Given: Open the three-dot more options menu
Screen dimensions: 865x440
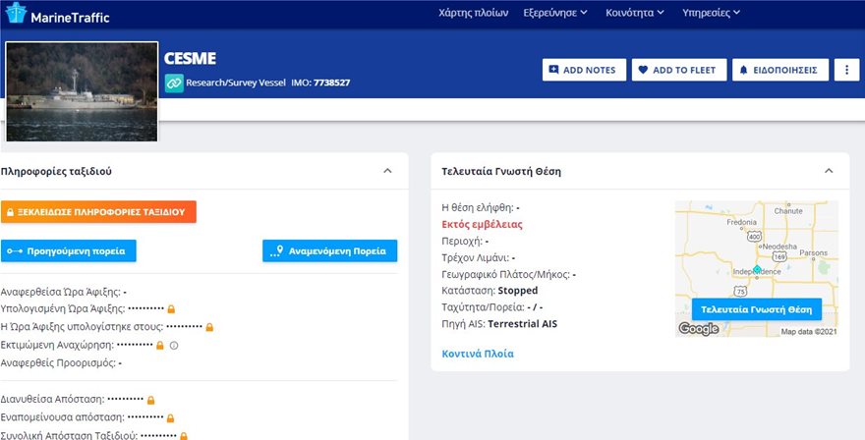Looking at the screenshot, I should coord(846,70).
